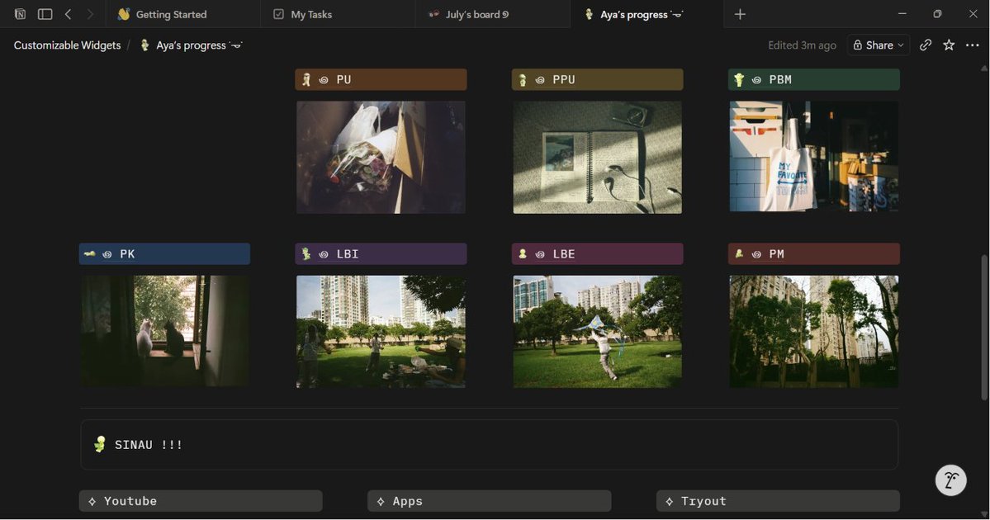The image size is (990, 520).
Task: Click the emoji icon on PM header
Action: point(739,253)
